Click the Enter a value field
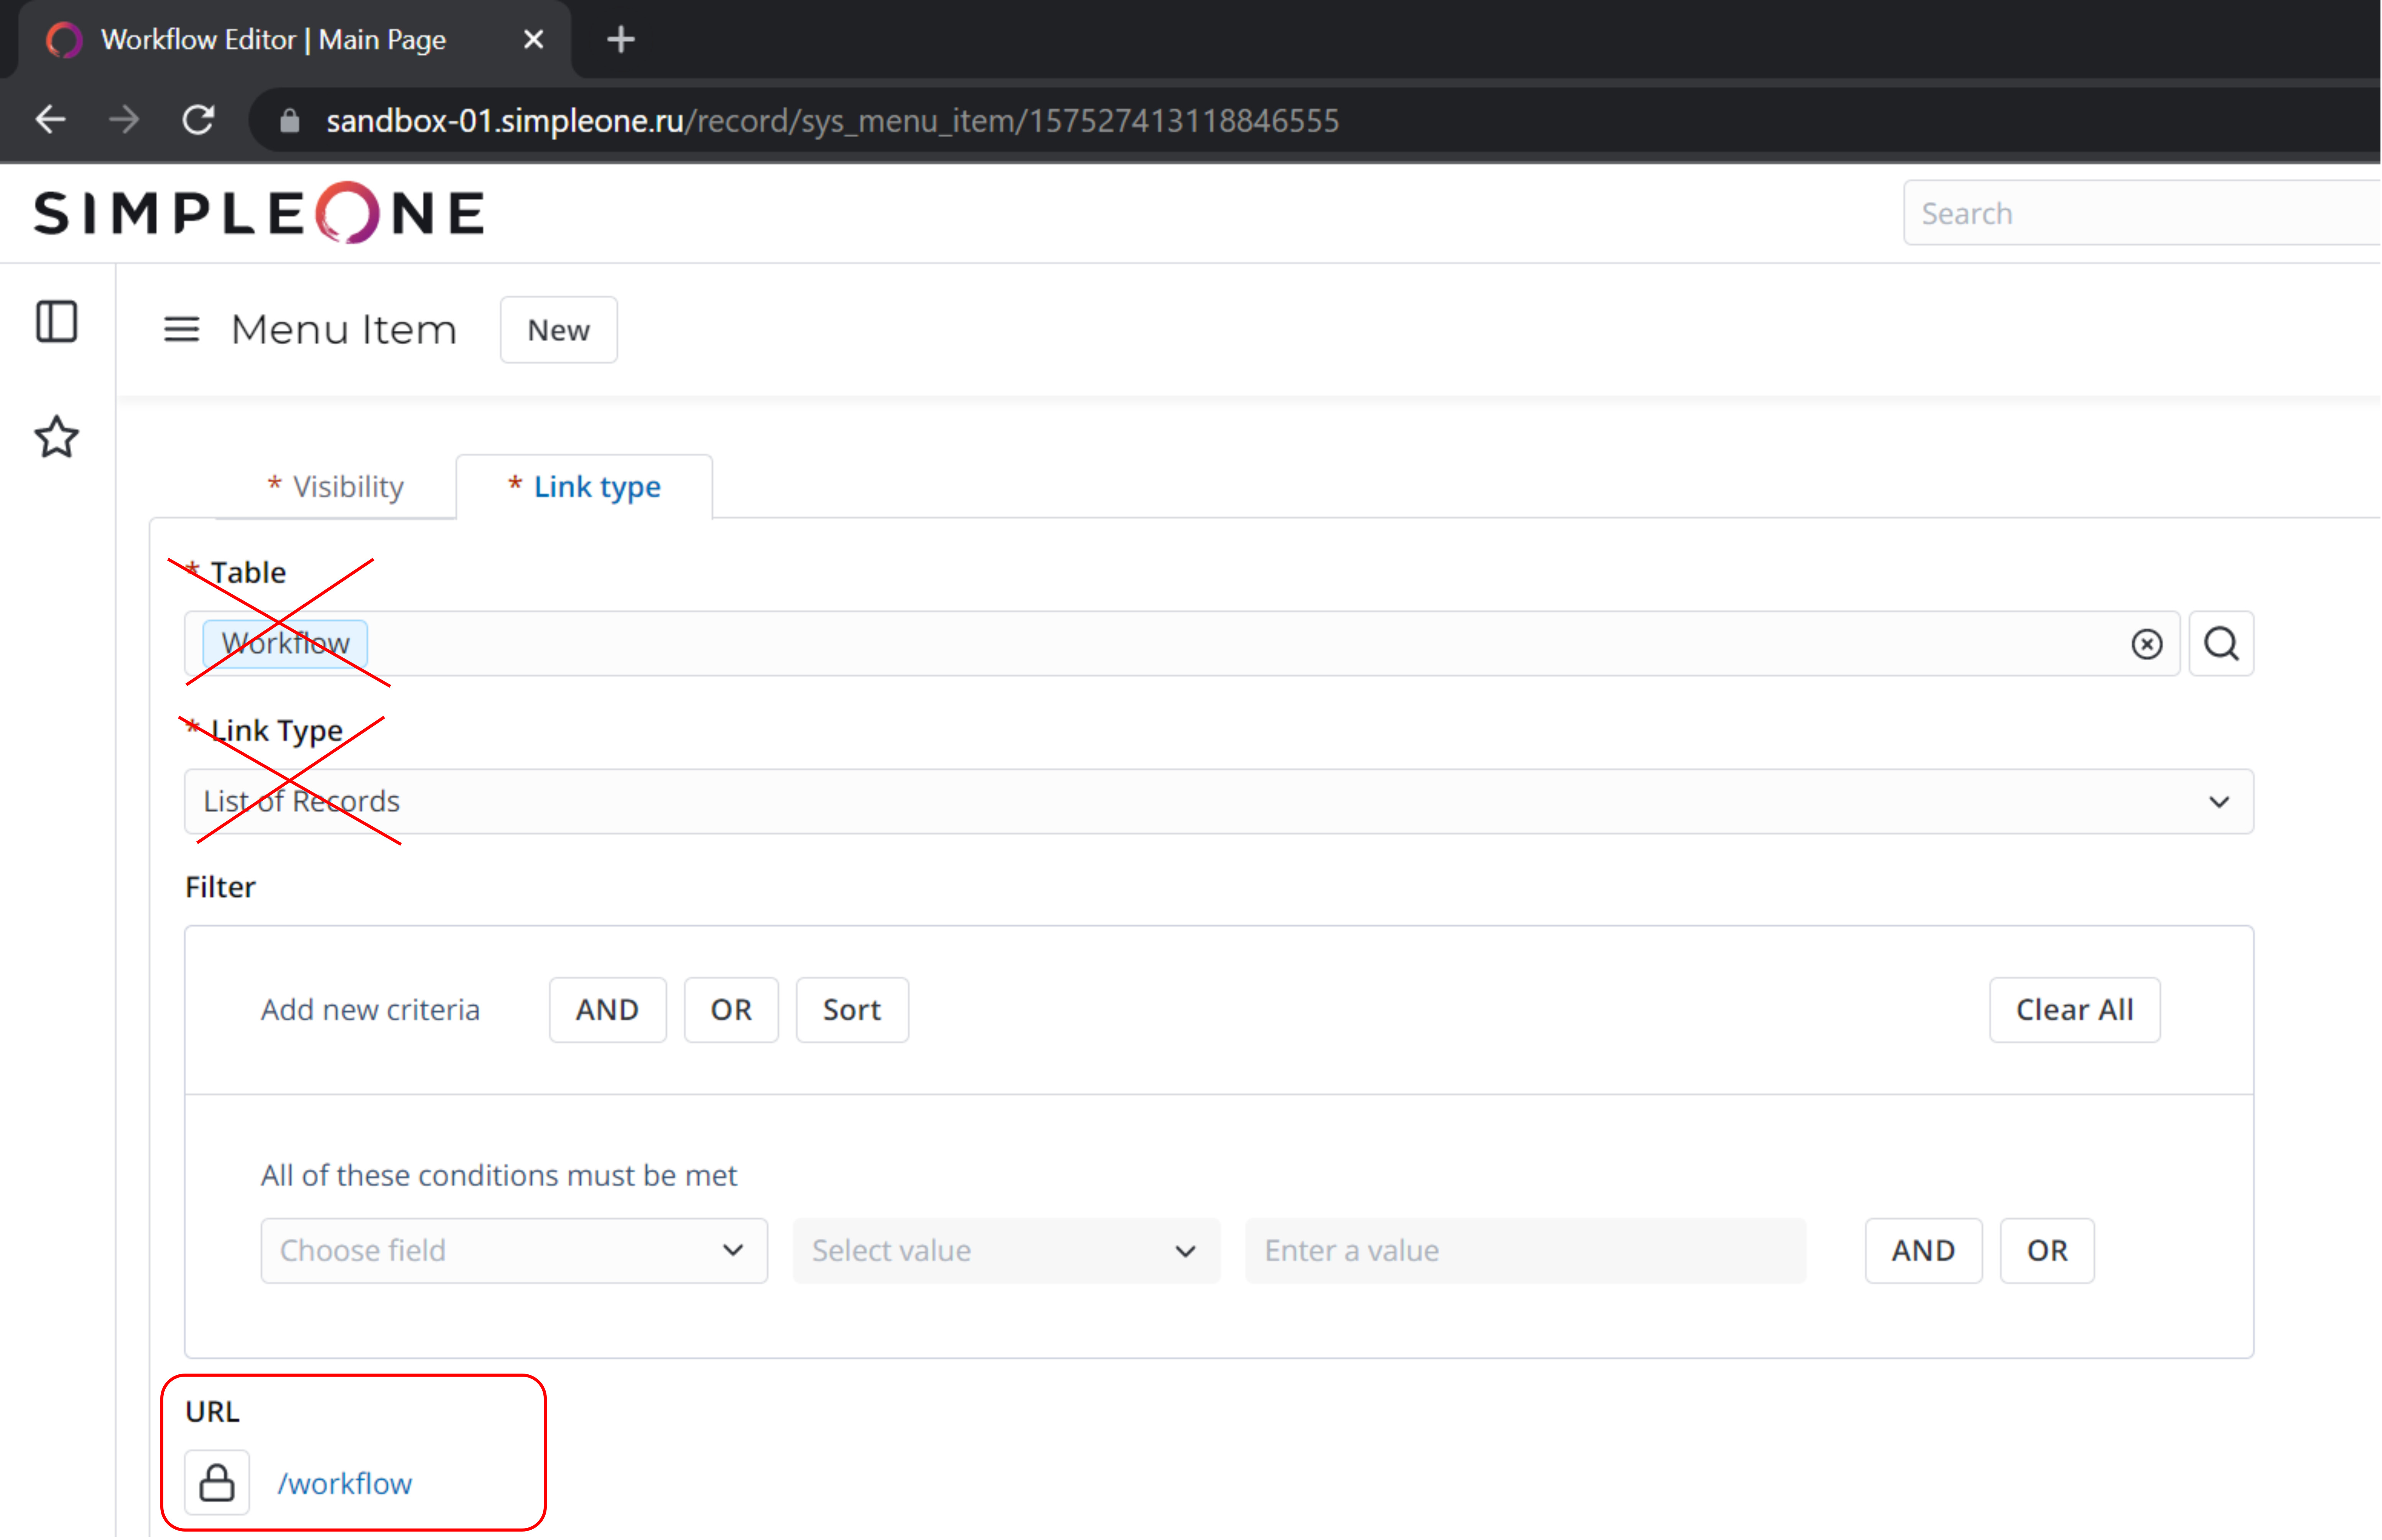The image size is (2382, 1540). click(1525, 1250)
